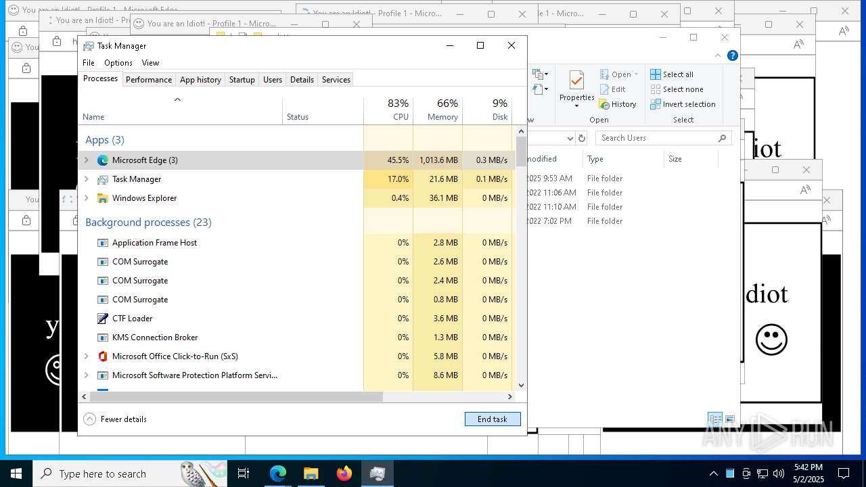Click the End task button
Image resolution: width=866 pixels, height=487 pixels.
click(493, 419)
